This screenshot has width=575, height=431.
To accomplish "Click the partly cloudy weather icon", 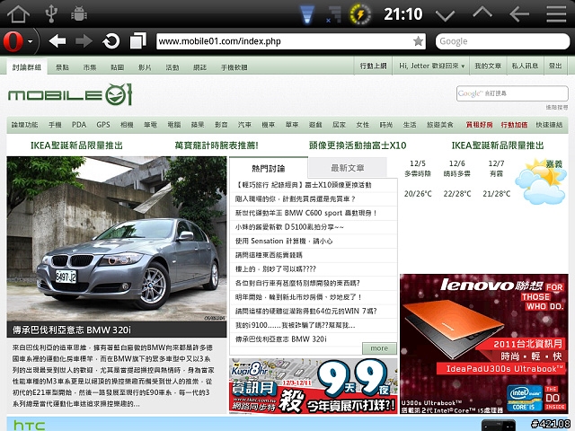I will pos(541,182).
